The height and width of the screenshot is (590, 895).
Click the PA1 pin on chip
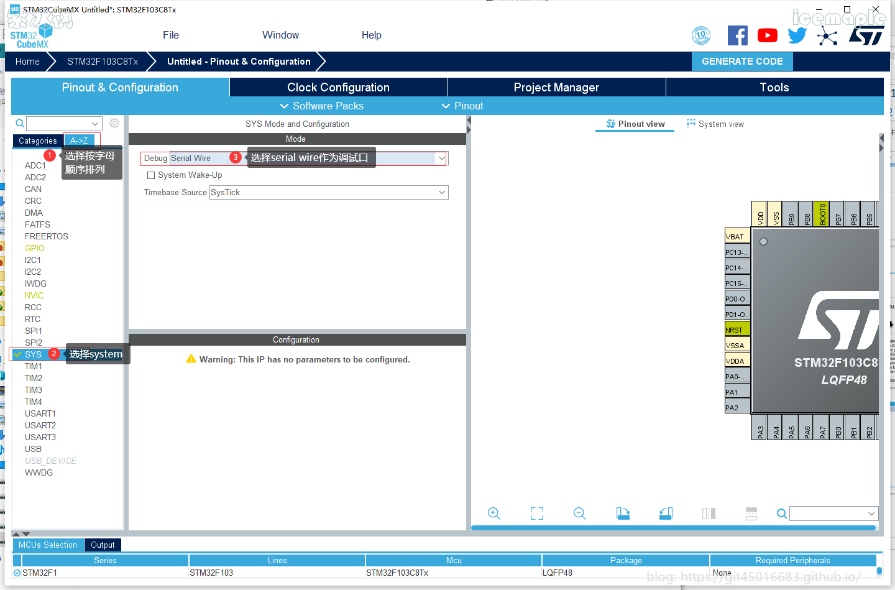pyautogui.click(x=737, y=392)
